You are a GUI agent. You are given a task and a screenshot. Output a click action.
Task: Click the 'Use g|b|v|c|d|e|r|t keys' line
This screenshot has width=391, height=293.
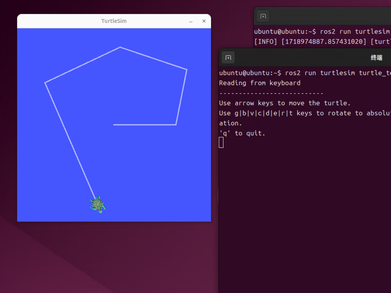pos(305,113)
